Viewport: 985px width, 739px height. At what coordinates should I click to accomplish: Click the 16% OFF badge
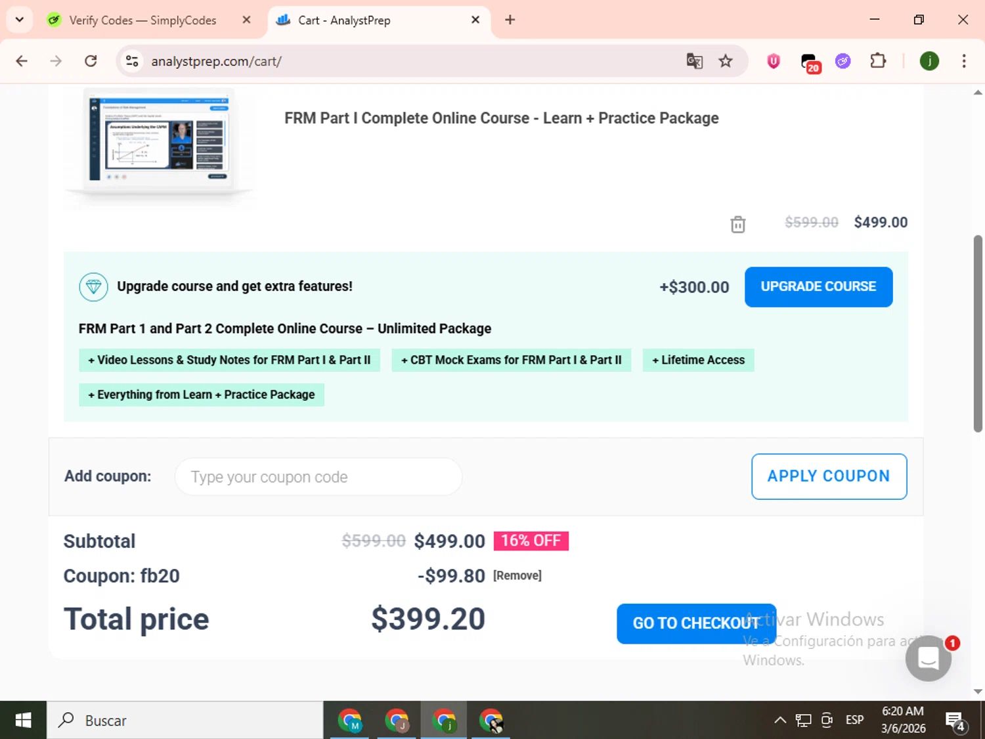[531, 541]
